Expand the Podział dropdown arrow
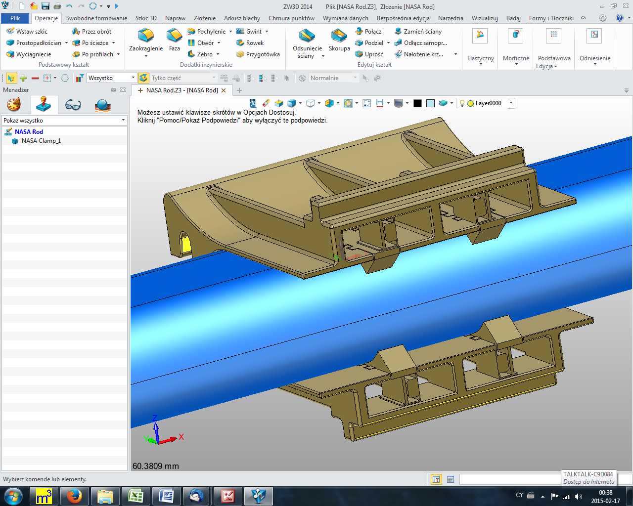 (388, 43)
